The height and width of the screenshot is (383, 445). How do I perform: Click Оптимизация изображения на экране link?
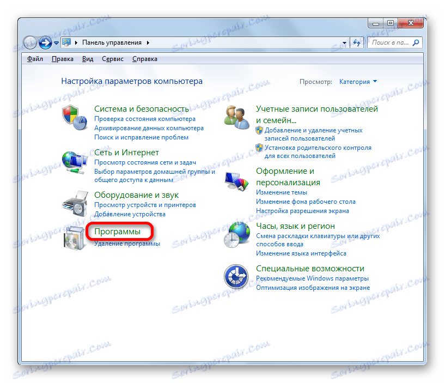point(313,288)
